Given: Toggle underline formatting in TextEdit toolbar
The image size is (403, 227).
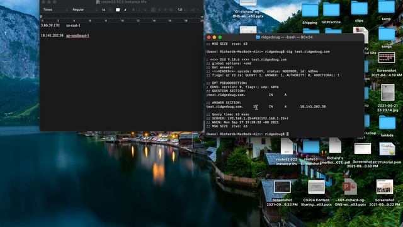Looking at the screenshot, I should tap(145, 10).
